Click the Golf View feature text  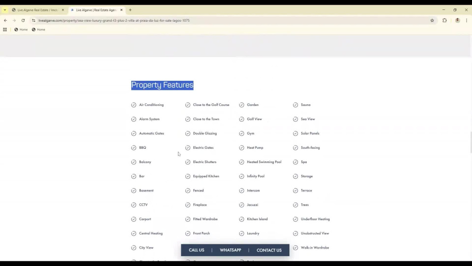[254, 119]
